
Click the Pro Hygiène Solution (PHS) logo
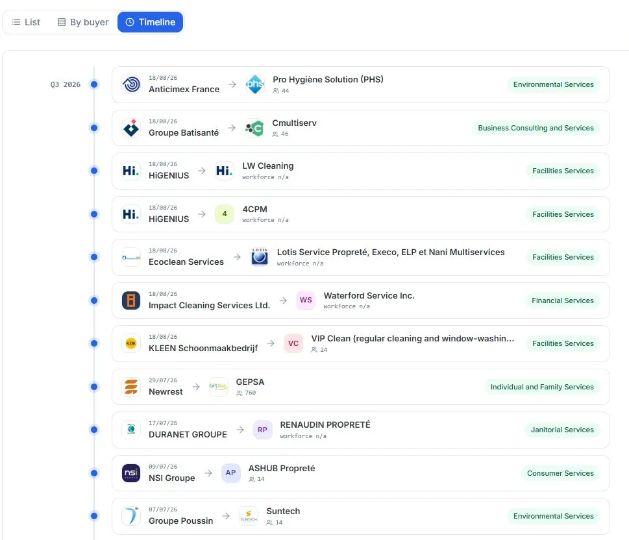tap(255, 84)
